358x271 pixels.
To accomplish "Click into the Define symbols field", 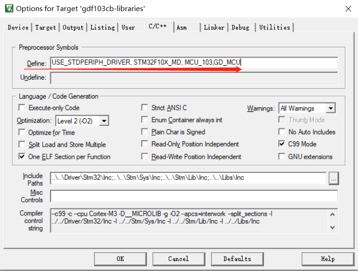I will (194, 63).
